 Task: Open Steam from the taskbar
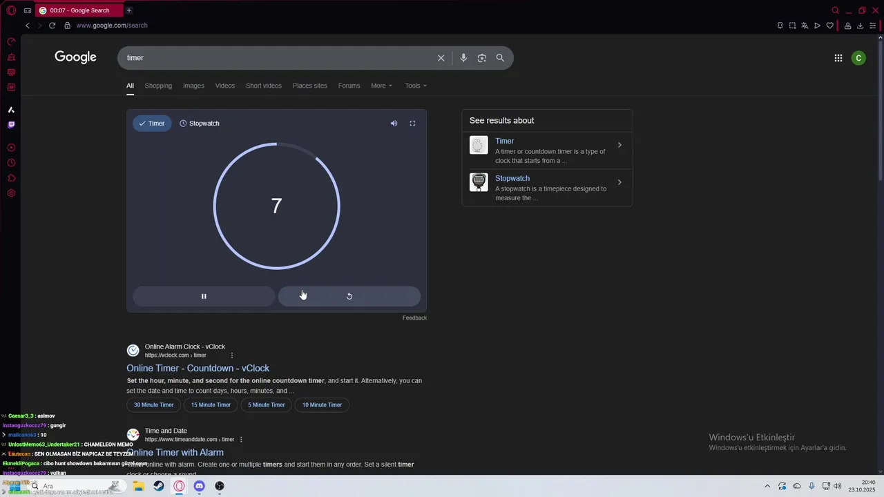(159, 486)
